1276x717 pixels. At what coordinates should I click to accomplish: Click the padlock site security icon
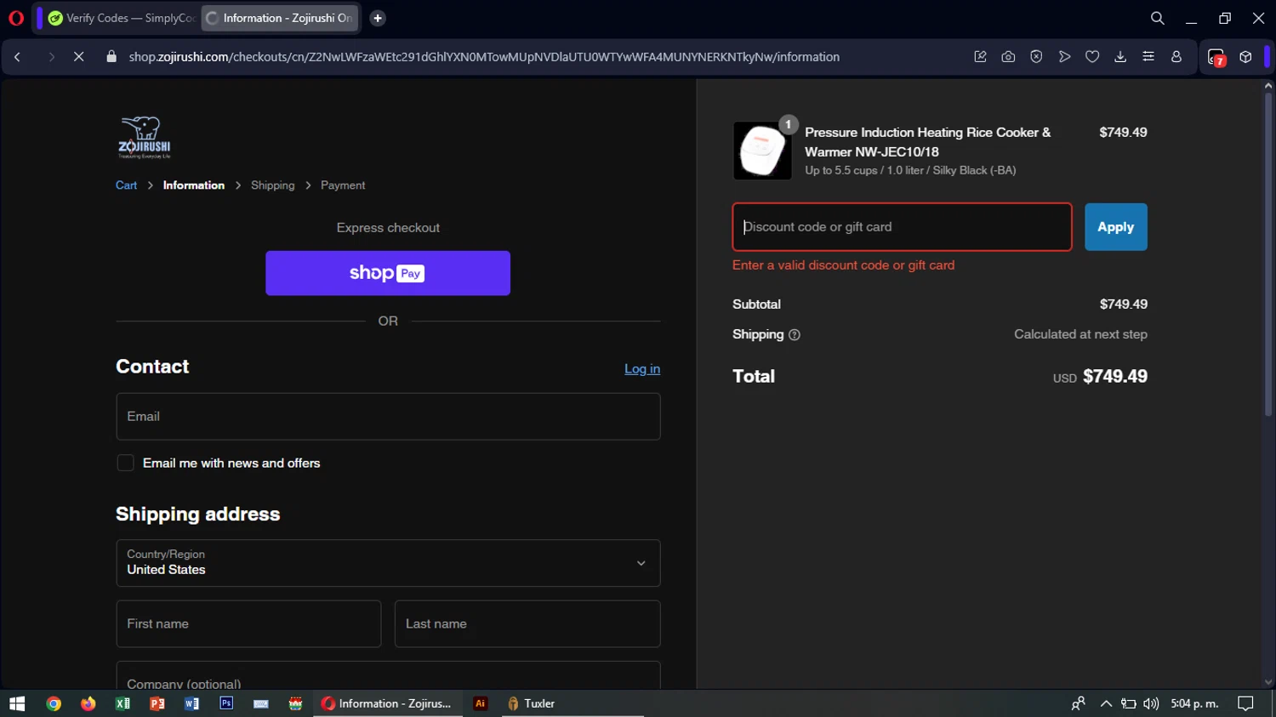click(x=111, y=57)
